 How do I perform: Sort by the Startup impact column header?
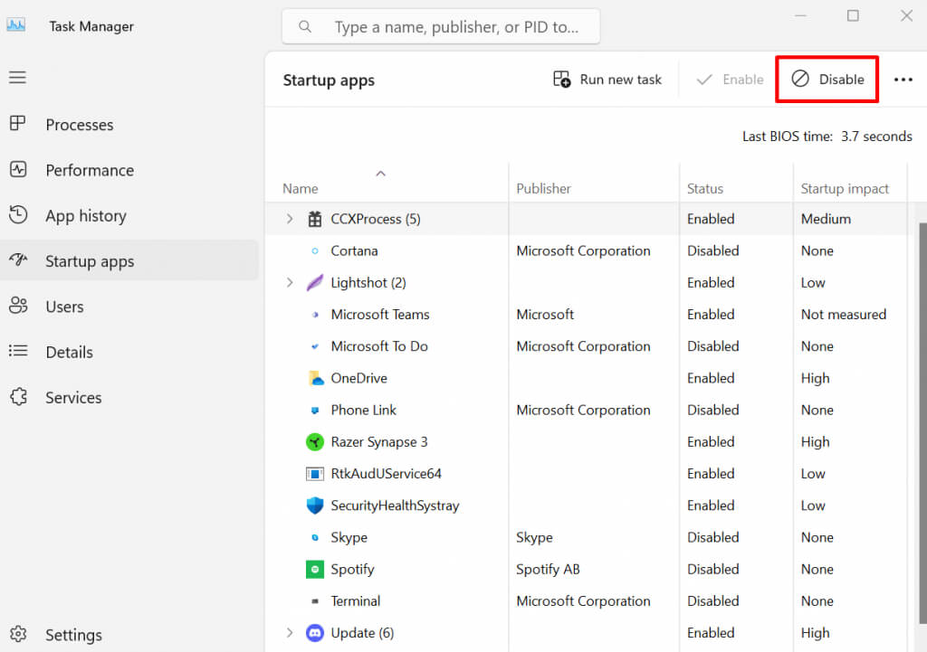[x=845, y=189]
